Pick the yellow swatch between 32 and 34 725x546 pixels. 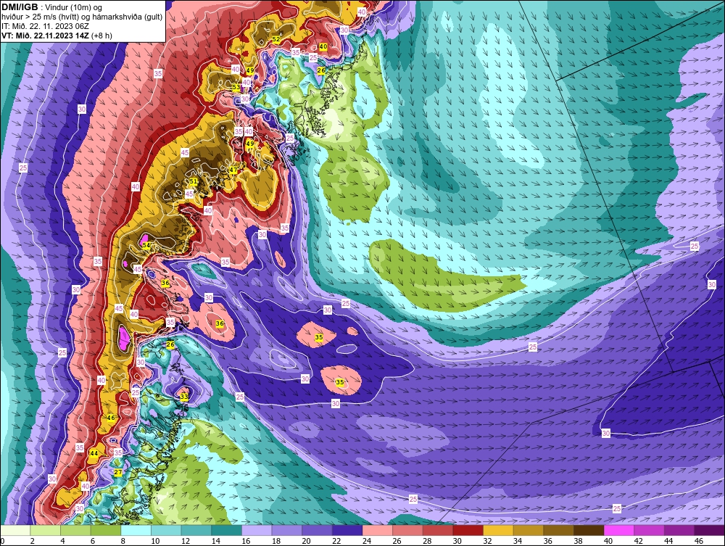click(498, 530)
